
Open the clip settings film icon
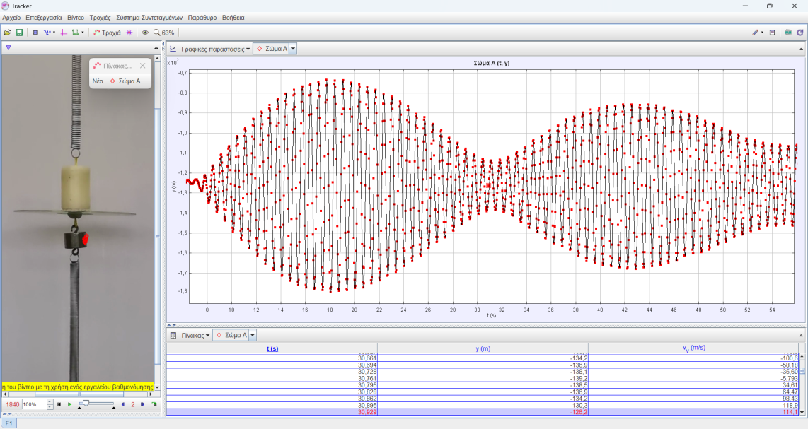click(x=35, y=33)
